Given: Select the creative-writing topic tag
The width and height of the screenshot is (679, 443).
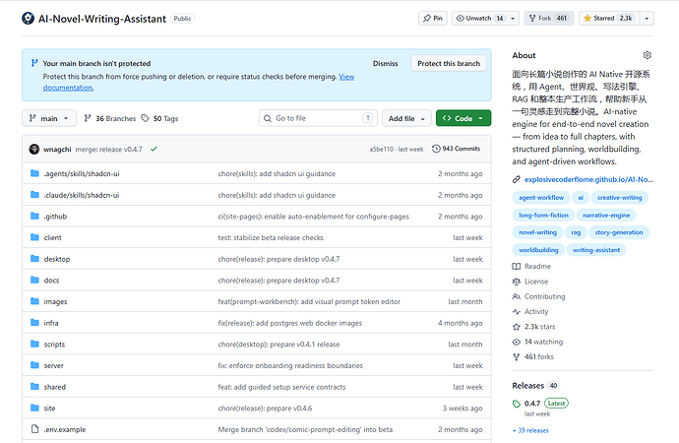Looking at the screenshot, I should (x=620, y=198).
